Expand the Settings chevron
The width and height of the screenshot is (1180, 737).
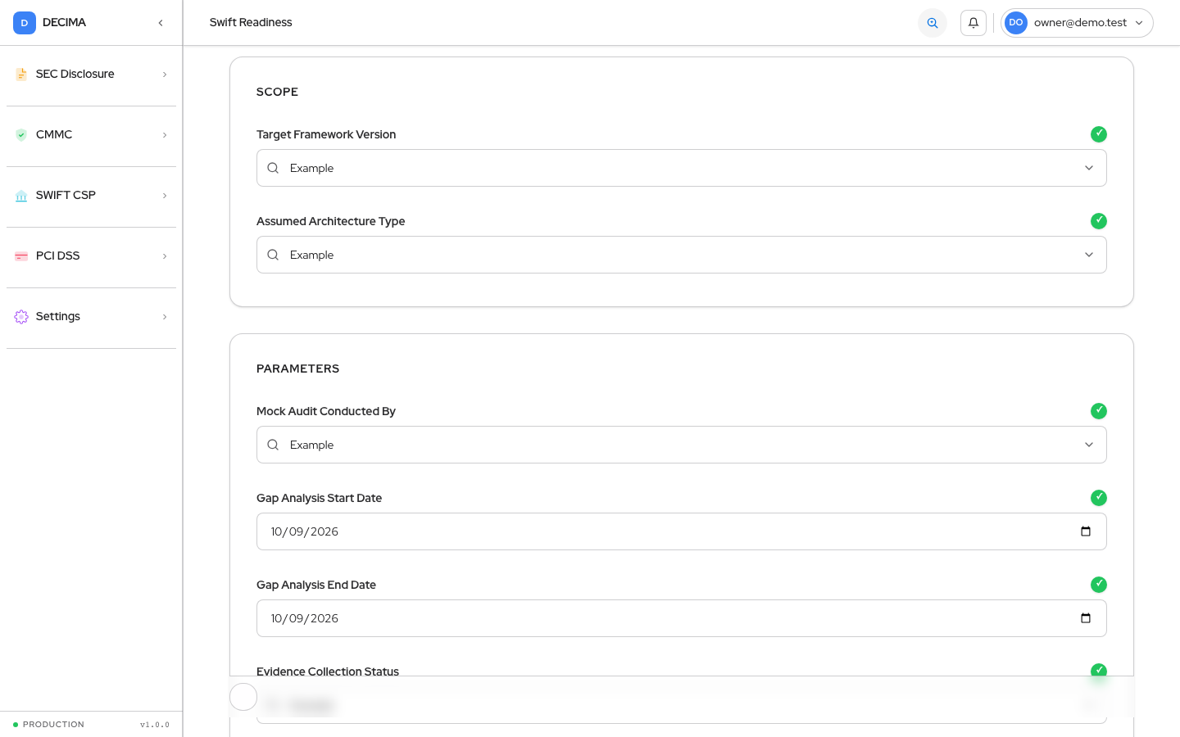(x=165, y=317)
